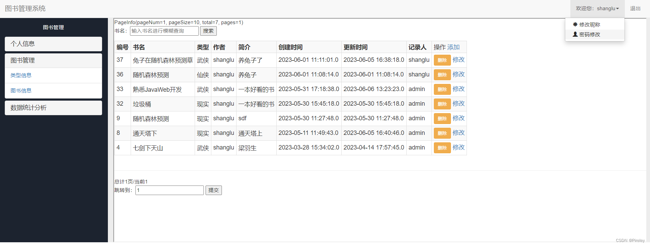Click the 添加 link in table header
650x246 pixels.
coord(453,47)
